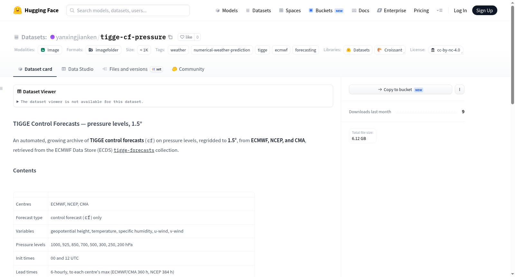Open the Data Studio tab

click(x=78, y=69)
